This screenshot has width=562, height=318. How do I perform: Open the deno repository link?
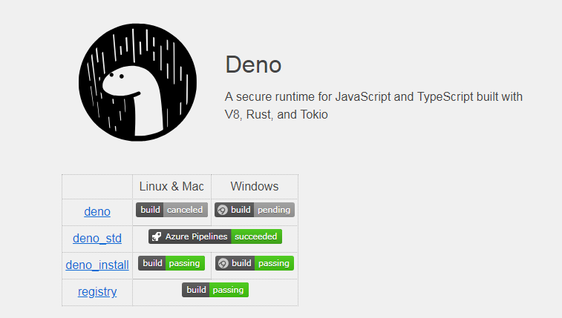pos(97,211)
